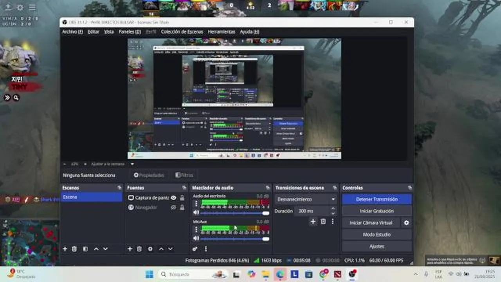Image resolution: width=501 pixels, height=282 pixels.
Task: Mute Audio del escritorio speaker icon
Action: coord(196,213)
